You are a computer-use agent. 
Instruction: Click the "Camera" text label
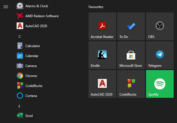31,66
